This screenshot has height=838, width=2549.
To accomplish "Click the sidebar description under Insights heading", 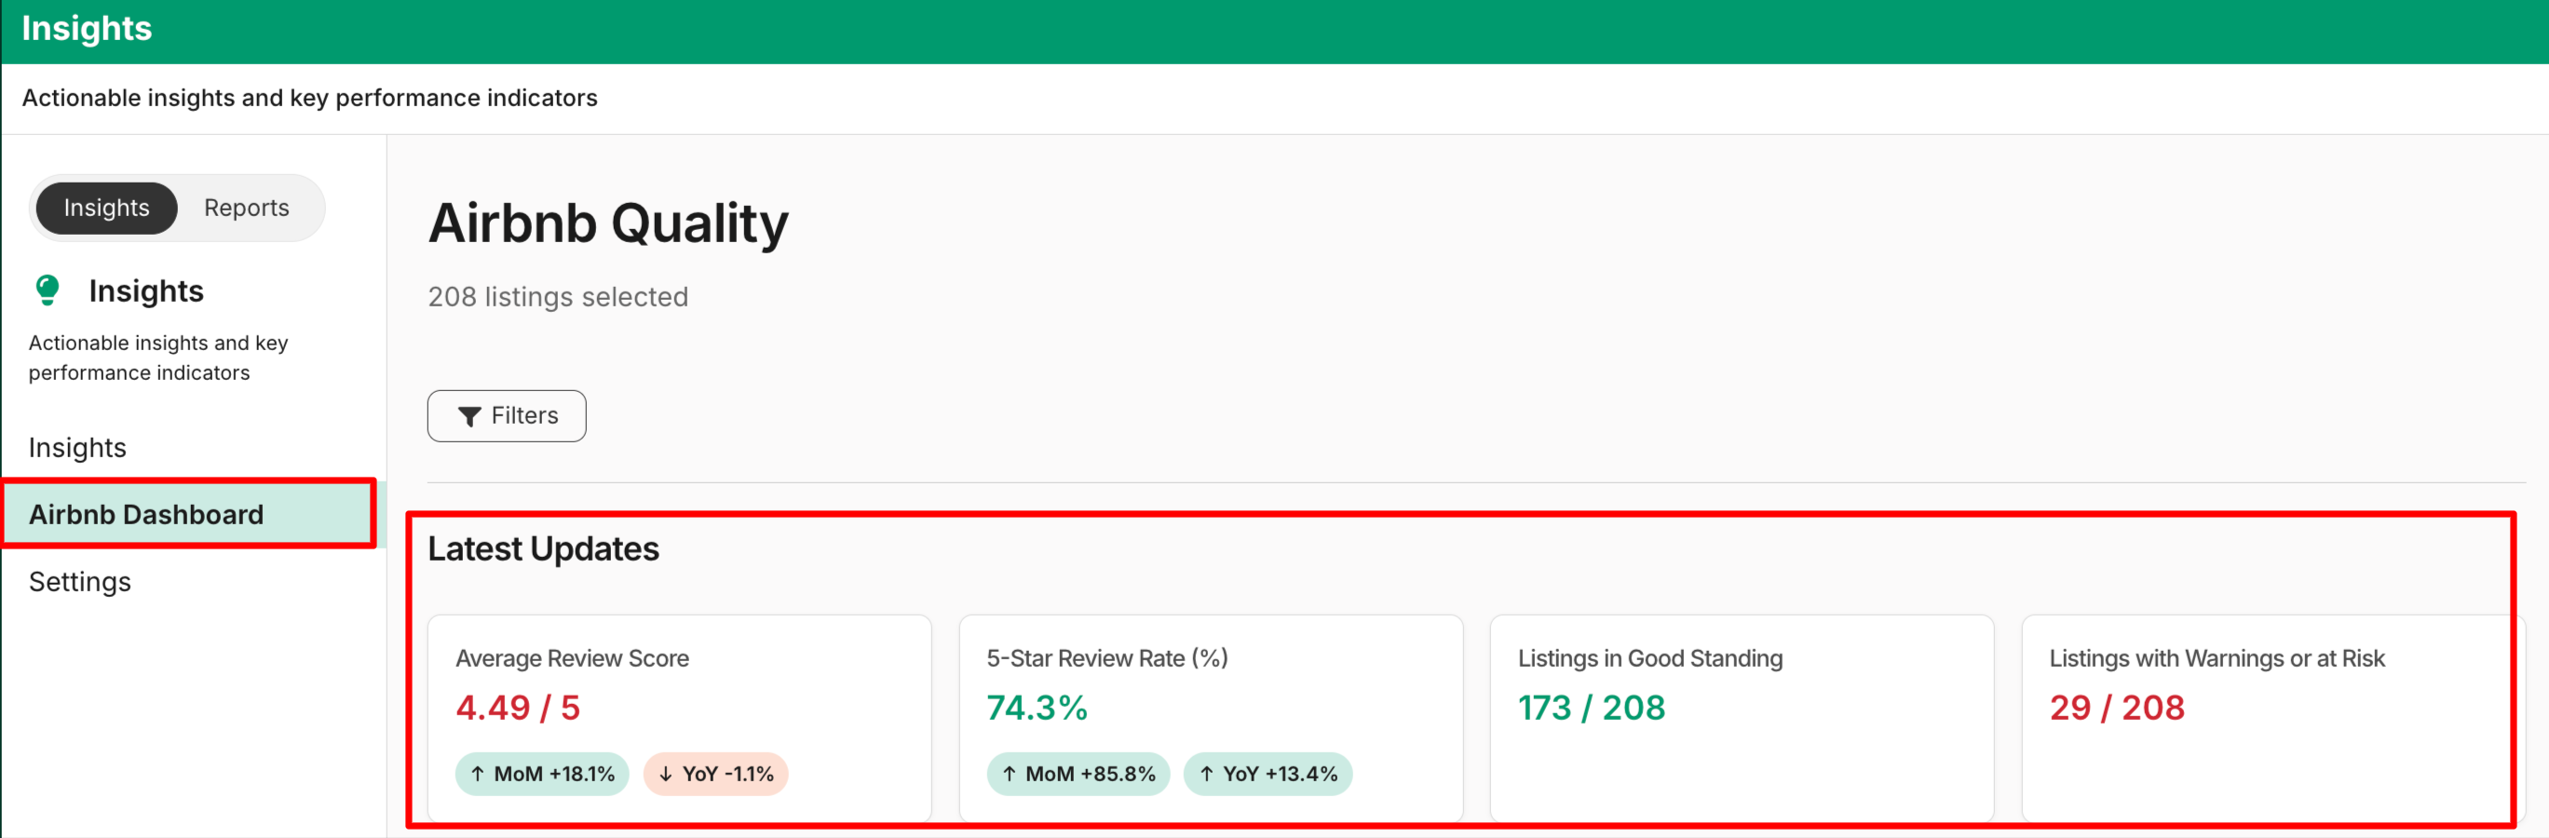I will point(158,358).
